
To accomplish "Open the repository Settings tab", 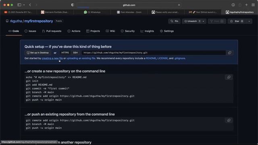I will click(167, 31).
